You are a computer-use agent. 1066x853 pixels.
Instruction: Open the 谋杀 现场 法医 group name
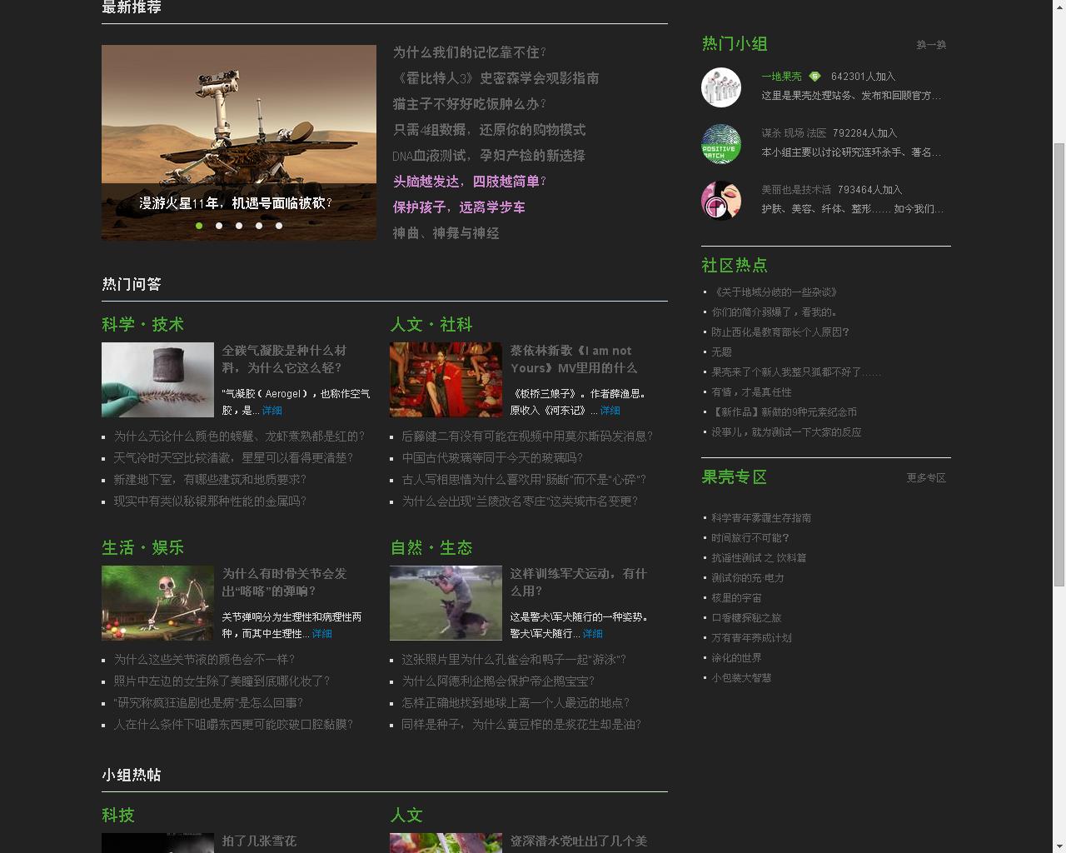click(794, 133)
